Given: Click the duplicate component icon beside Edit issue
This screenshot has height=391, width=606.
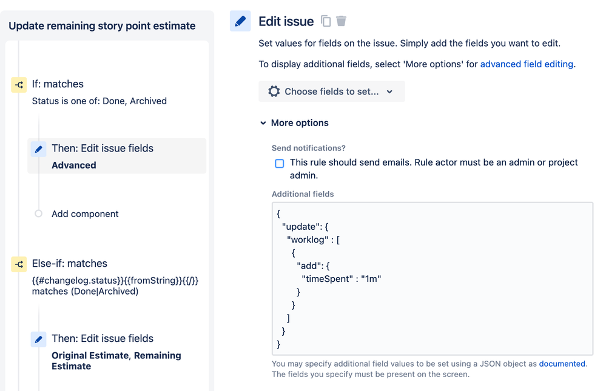Looking at the screenshot, I should [326, 21].
